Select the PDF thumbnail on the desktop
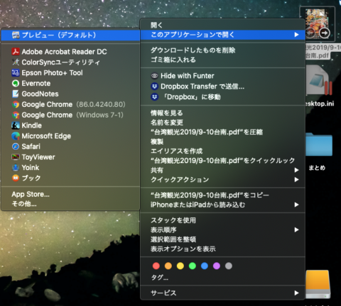The image size is (341, 306). pos(317,24)
